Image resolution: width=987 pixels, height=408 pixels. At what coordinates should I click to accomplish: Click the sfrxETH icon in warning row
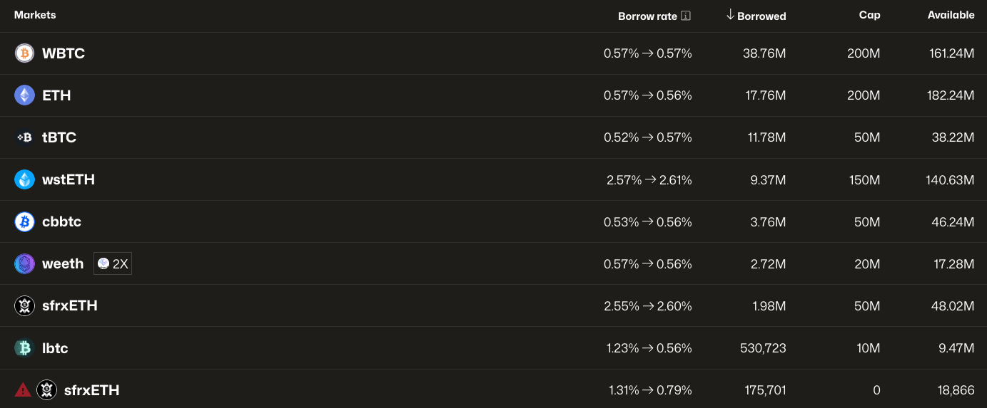pos(46,389)
